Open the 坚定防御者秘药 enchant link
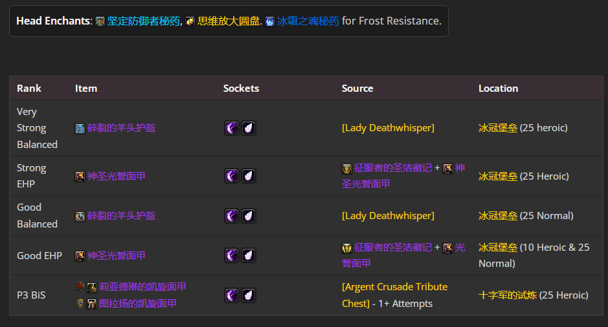Image resolution: width=608 pixels, height=327 pixels. pyautogui.click(x=144, y=21)
